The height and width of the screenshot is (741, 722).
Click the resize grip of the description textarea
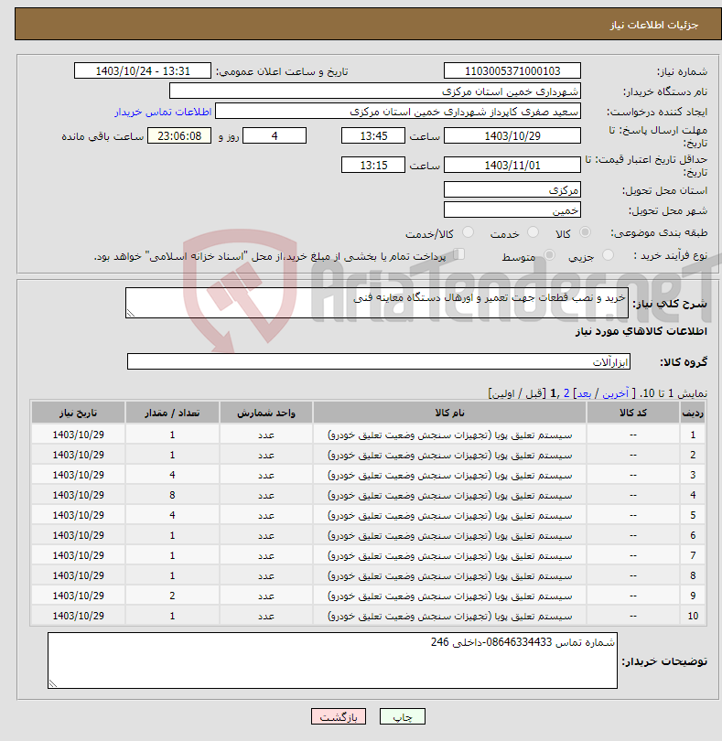click(131, 313)
